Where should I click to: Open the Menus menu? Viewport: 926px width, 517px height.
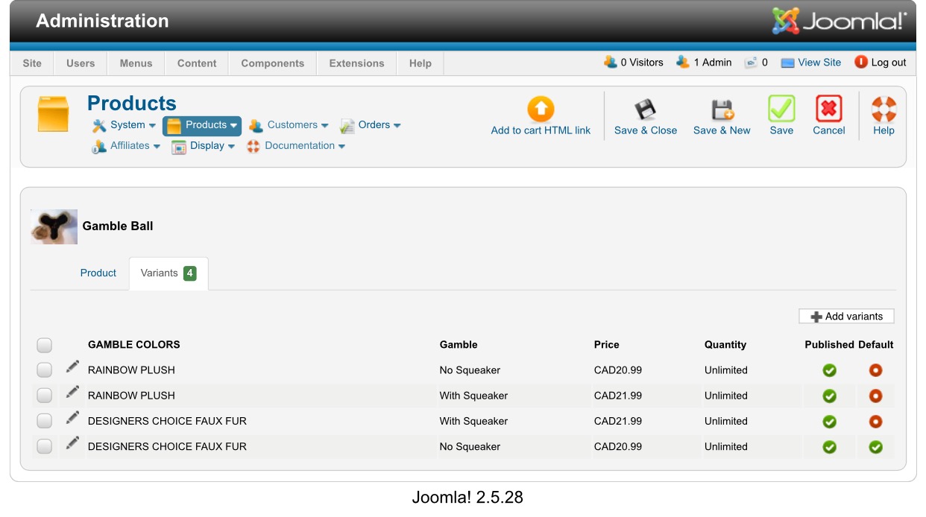136,63
